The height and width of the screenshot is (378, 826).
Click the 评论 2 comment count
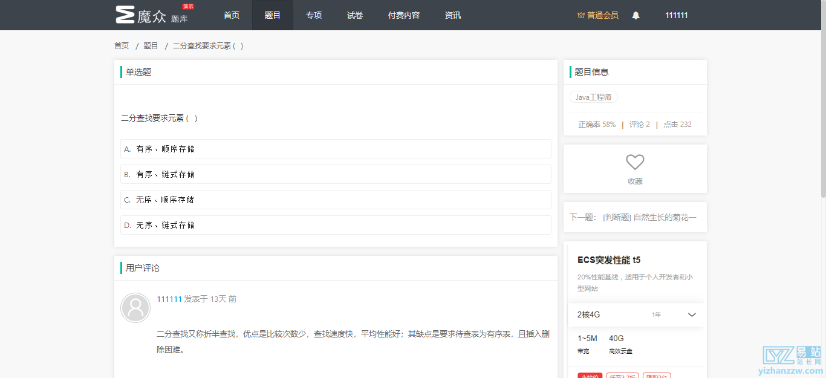[640, 124]
